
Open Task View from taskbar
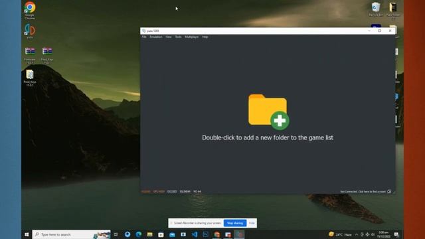116,234
